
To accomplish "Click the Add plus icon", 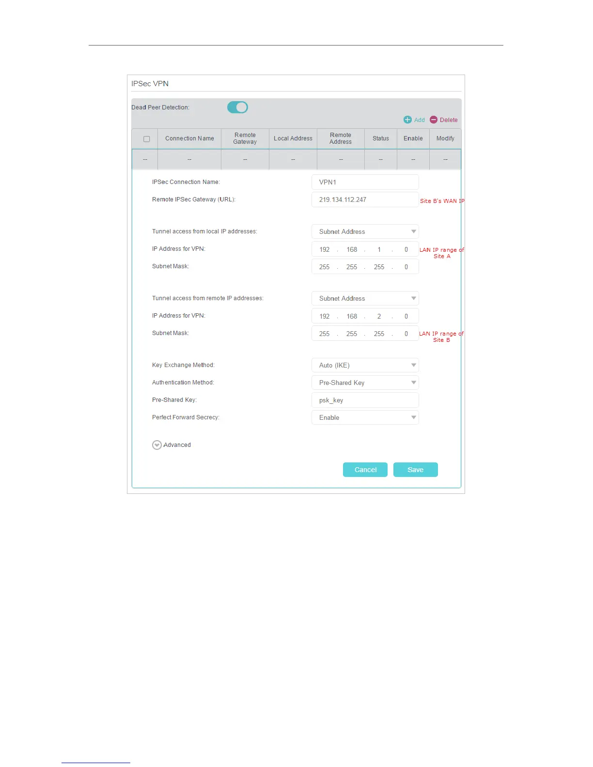I will [x=407, y=120].
